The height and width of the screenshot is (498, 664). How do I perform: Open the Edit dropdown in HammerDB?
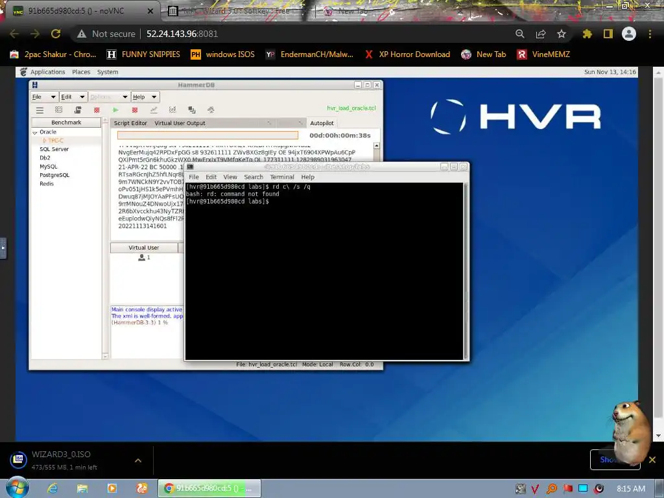tap(73, 97)
